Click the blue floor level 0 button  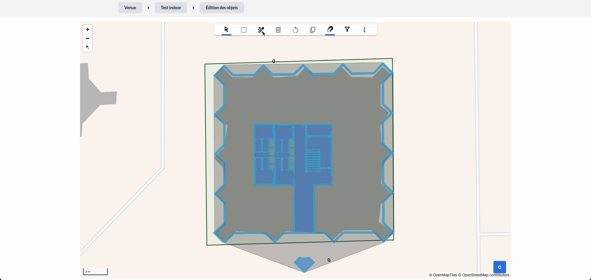[500, 267]
